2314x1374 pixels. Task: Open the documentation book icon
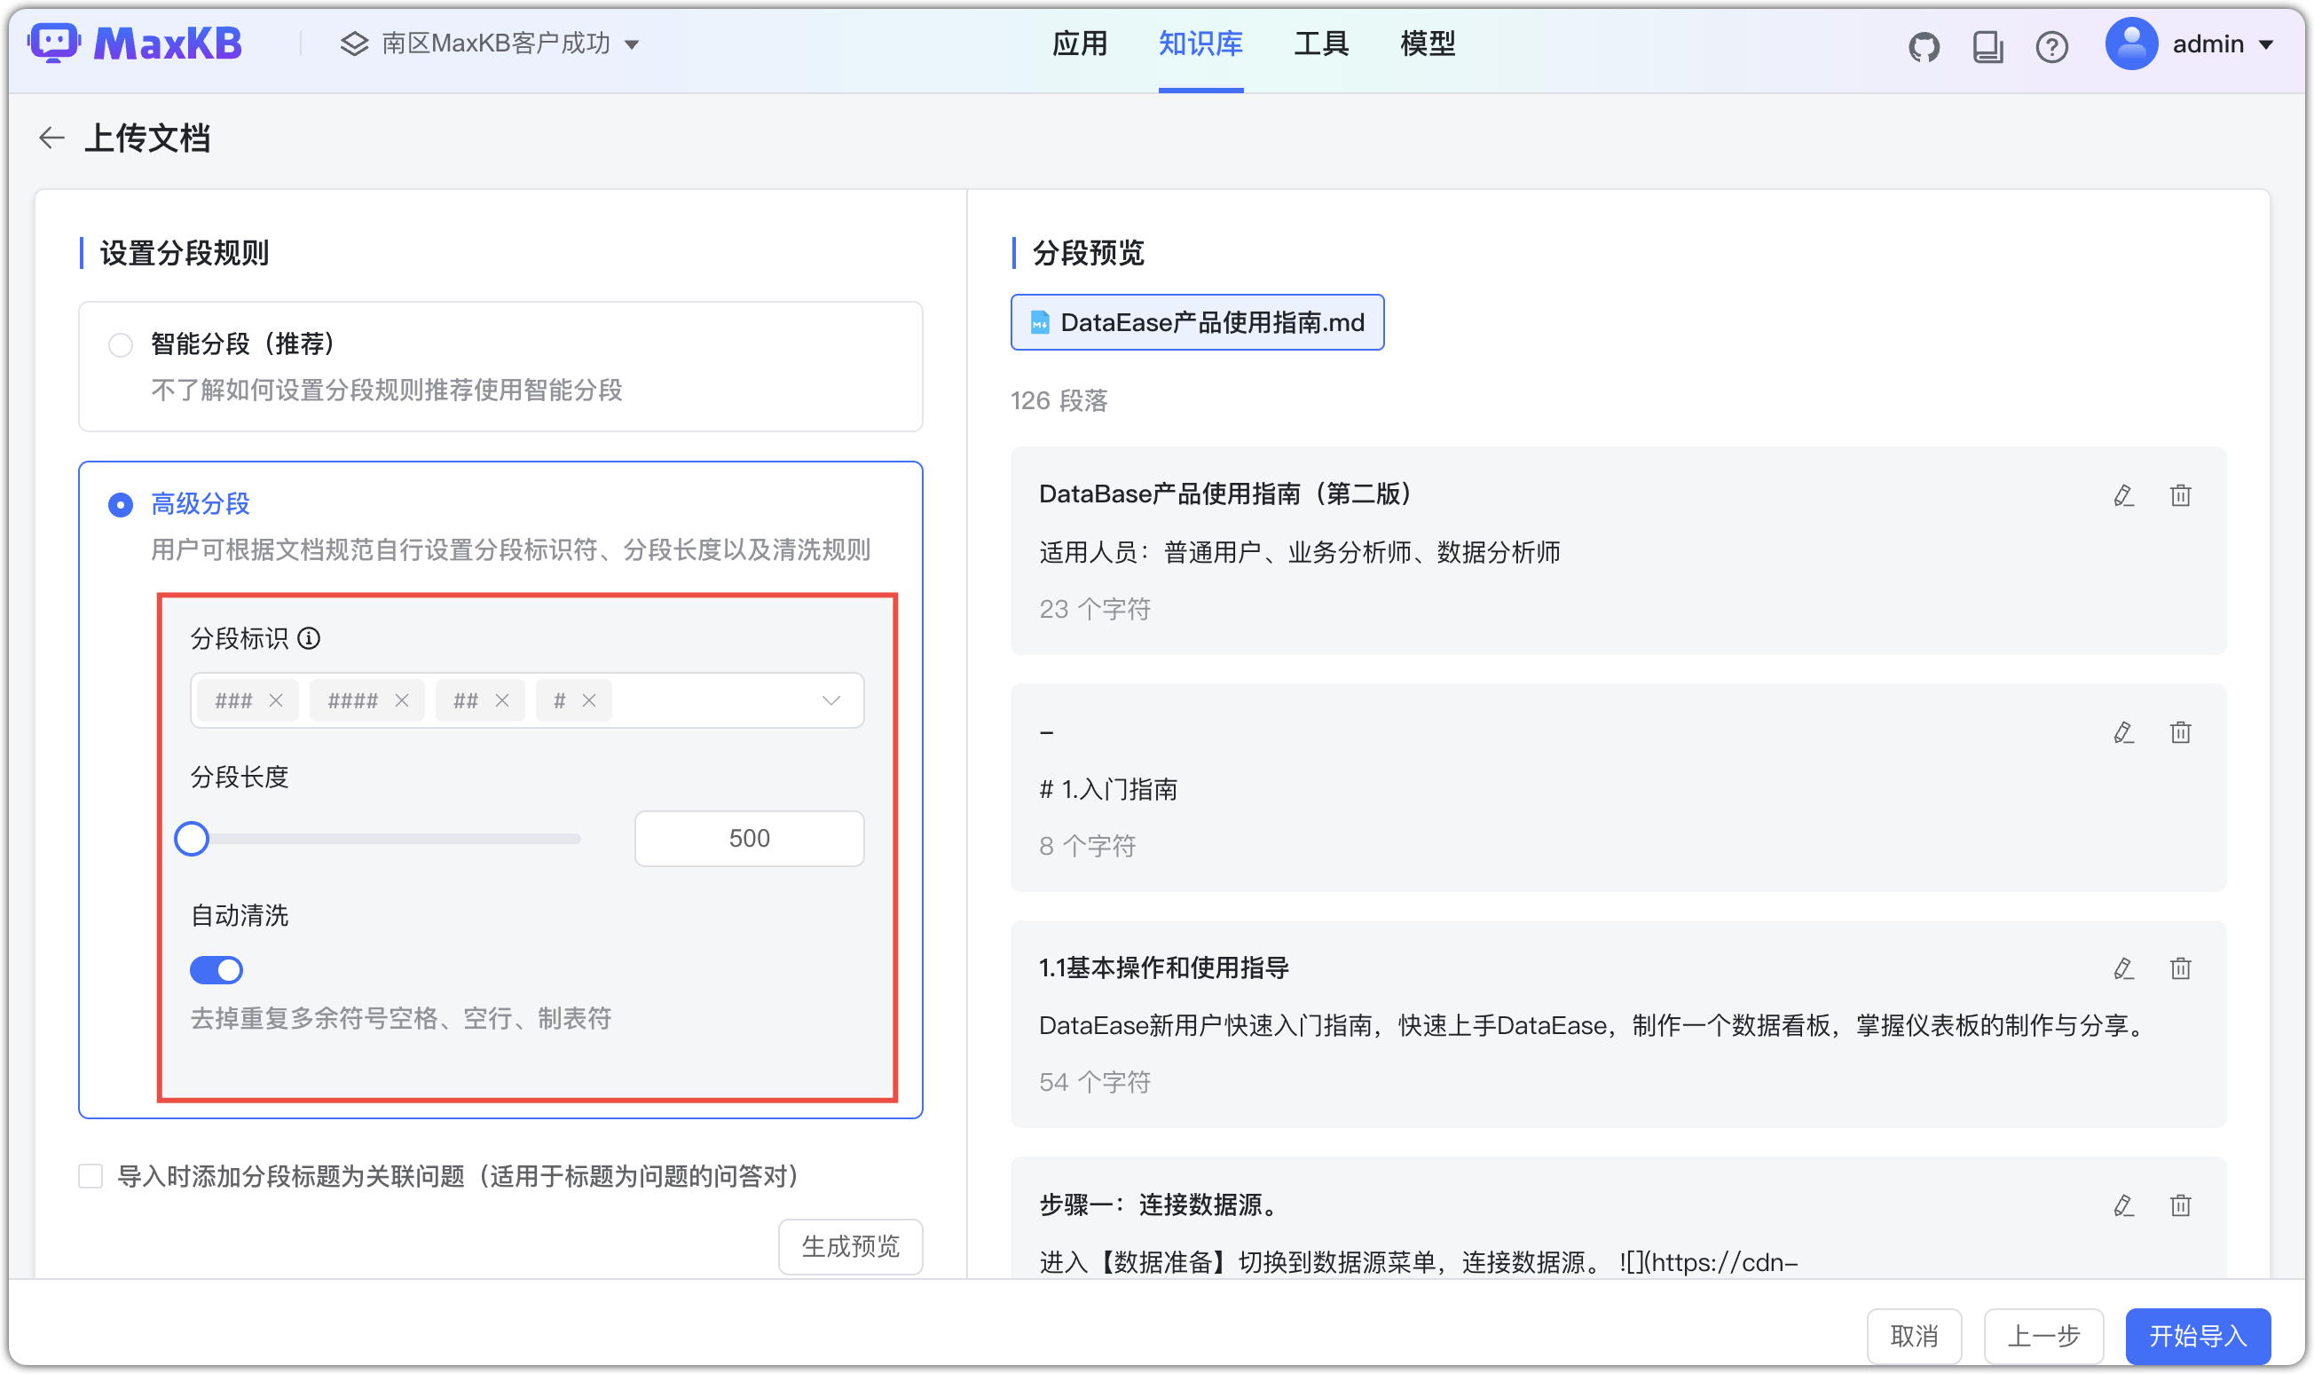(1987, 46)
